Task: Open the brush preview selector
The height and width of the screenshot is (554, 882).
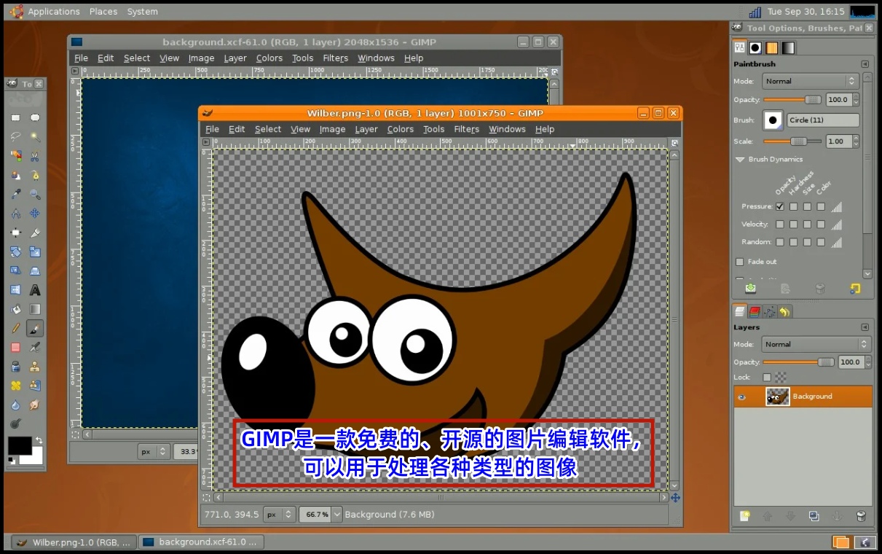Action: (x=773, y=120)
